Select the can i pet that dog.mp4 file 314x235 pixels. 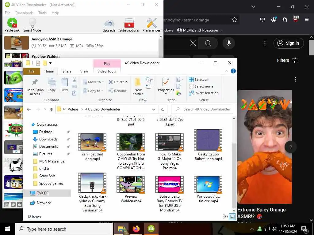pyautogui.click(x=92, y=147)
